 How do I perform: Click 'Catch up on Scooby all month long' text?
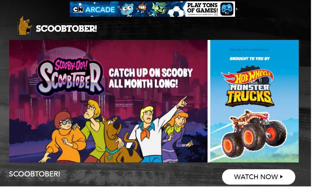point(151,78)
